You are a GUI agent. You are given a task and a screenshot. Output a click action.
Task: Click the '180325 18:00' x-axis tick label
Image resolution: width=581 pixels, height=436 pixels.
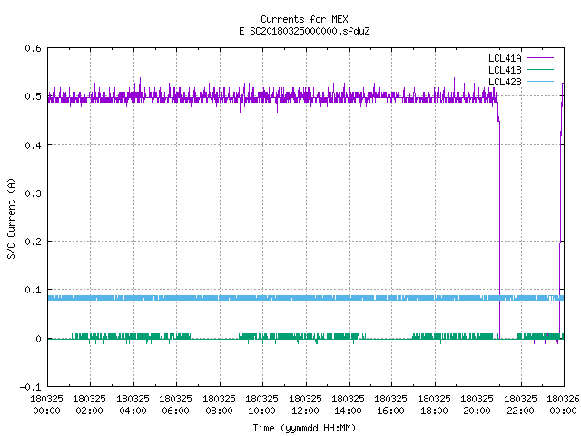pyautogui.click(x=434, y=405)
